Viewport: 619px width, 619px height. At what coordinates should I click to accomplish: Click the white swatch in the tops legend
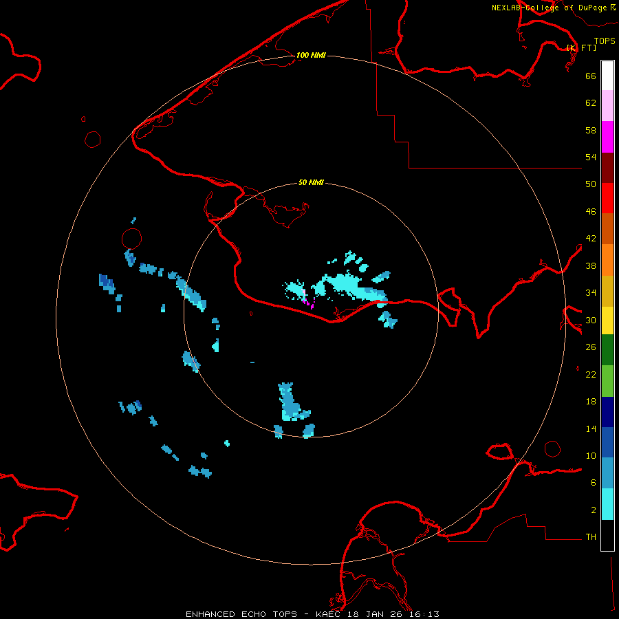[x=607, y=76]
